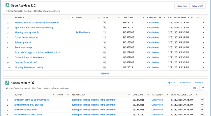Open Name column menu in Open Activities
The width and height of the screenshot is (211, 116).
(99, 17)
